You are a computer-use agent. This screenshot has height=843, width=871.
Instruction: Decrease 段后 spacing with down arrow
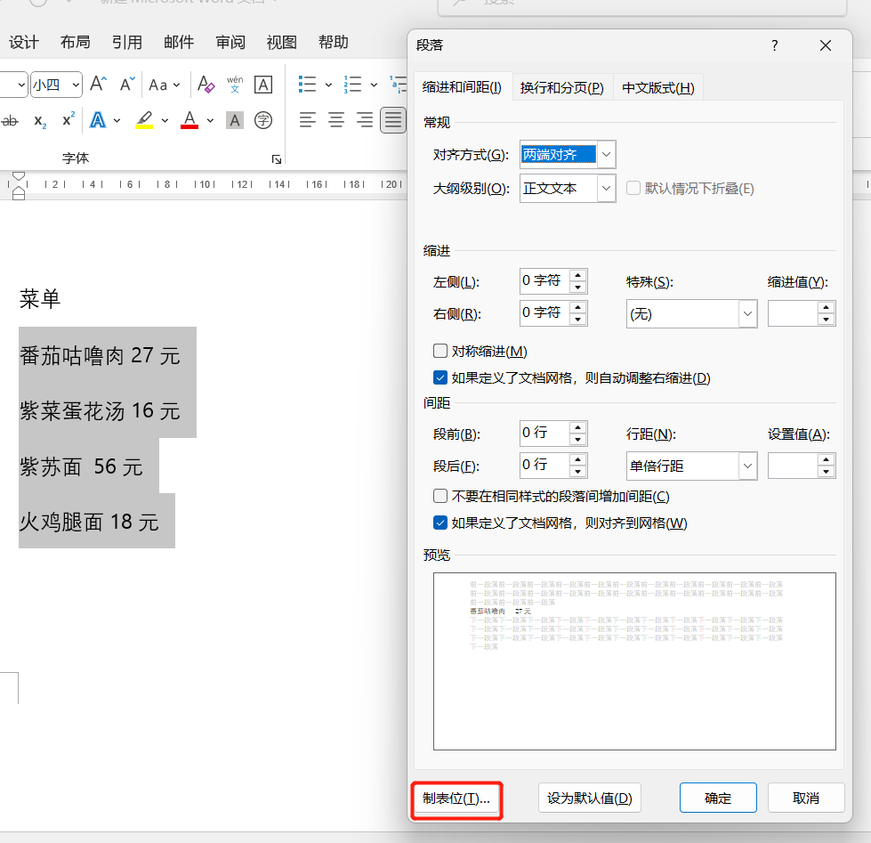point(578,472)
